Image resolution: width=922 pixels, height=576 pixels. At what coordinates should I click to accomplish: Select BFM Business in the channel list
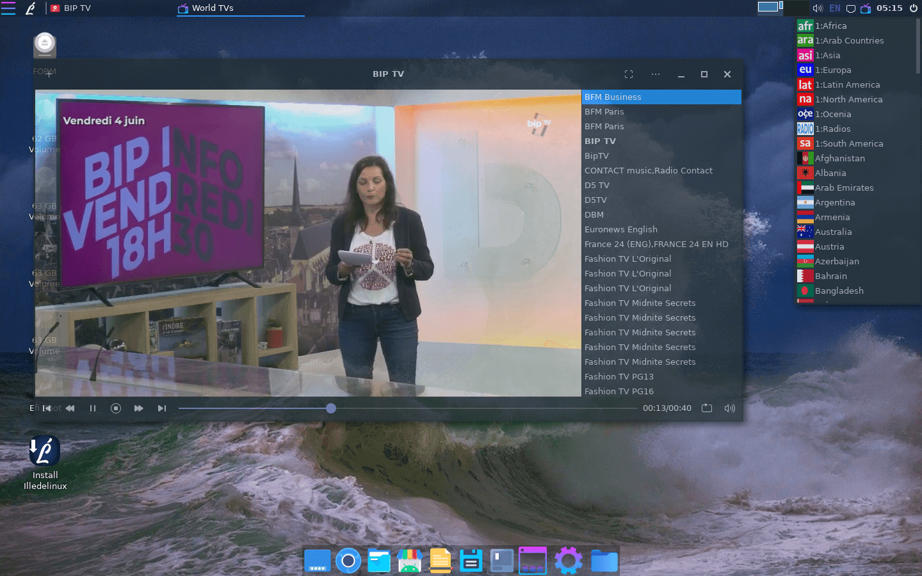(661, 97)
